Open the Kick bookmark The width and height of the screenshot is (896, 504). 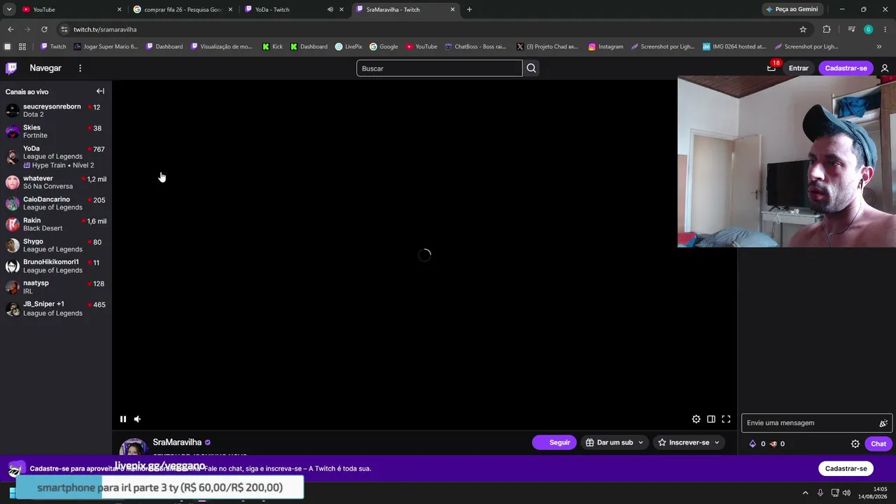[272, 47]
